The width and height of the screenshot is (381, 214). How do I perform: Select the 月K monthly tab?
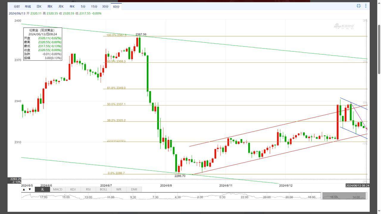point(61,7)
